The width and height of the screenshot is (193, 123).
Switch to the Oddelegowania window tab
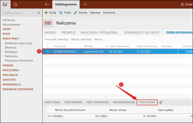click(66, 4)
